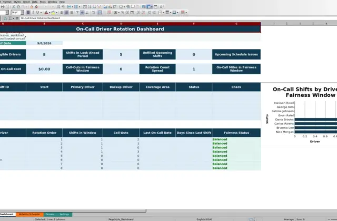Screen dimensions: 337x221
Task: Click the Clone Formatting paintbrush icon
Action: click(32, 7)
